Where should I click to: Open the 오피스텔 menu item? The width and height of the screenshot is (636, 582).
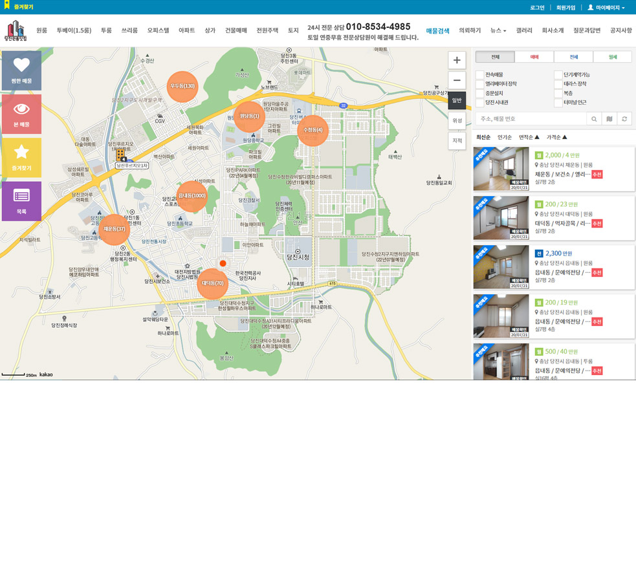[158, 30]
